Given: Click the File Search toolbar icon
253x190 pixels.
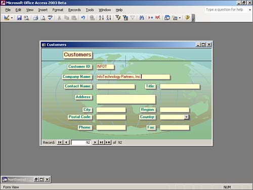Looking at the screenshot, I should (26, 18).
